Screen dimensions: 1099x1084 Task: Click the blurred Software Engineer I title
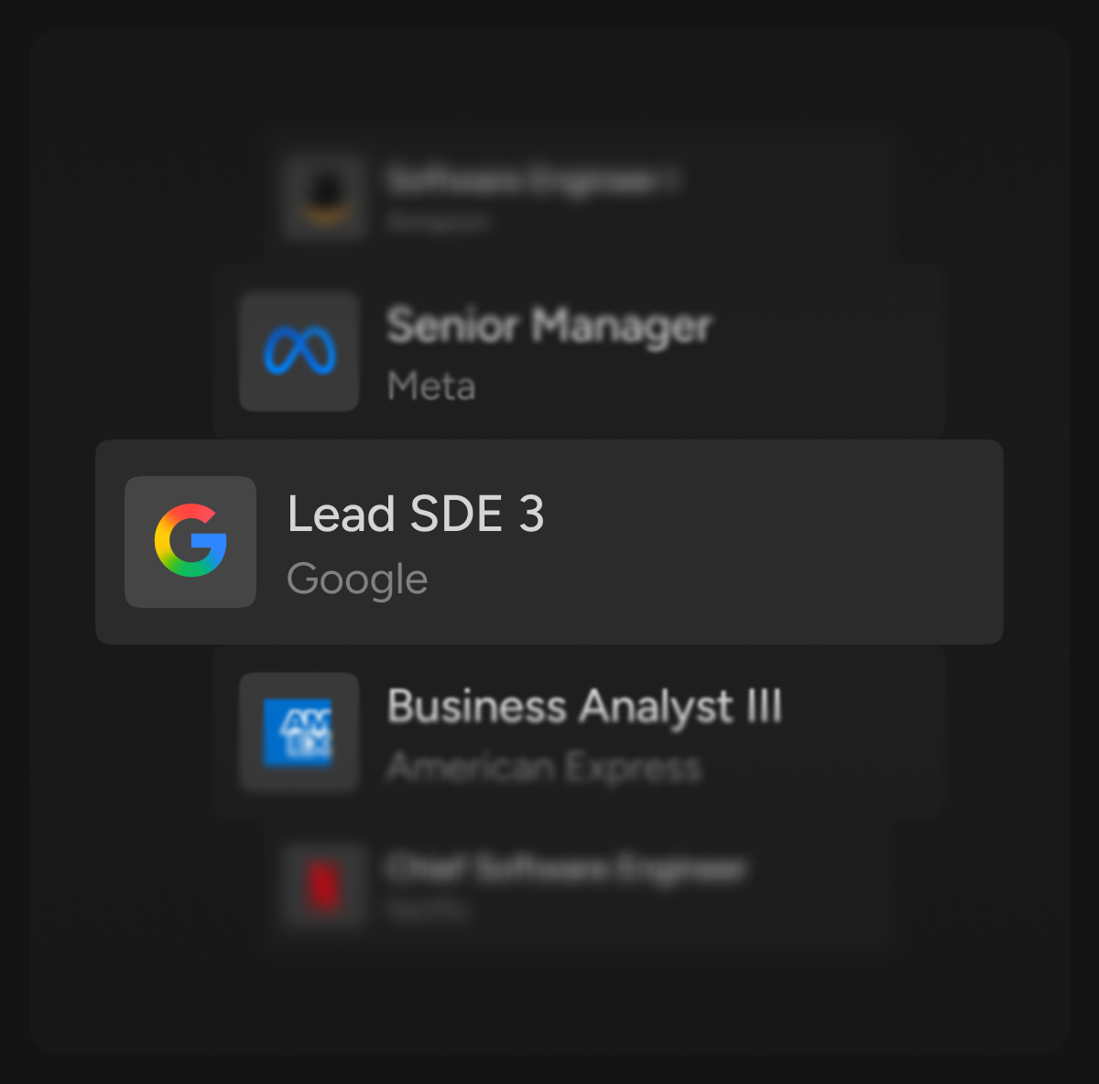point(531,180)
